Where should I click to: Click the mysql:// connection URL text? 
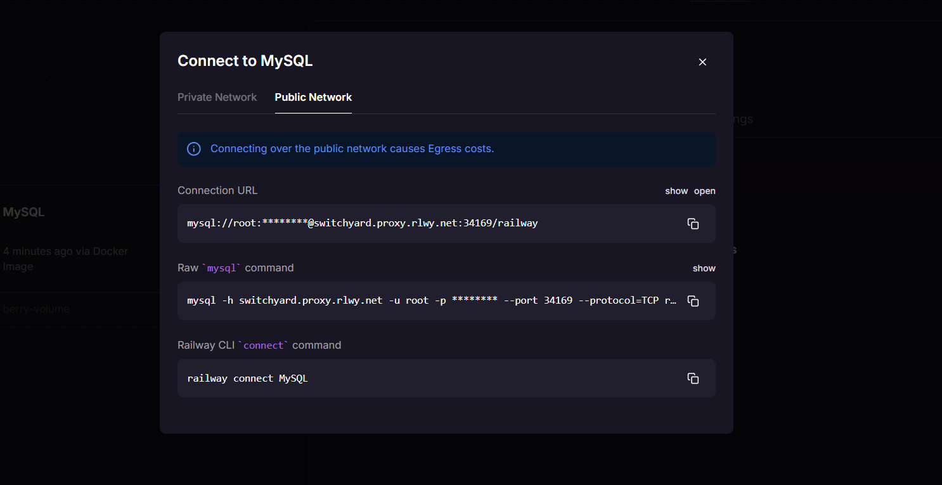(x=363, y=223)
